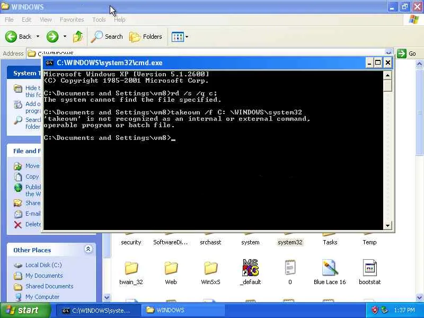Click the Go button beside address bar

coord(407,54)
